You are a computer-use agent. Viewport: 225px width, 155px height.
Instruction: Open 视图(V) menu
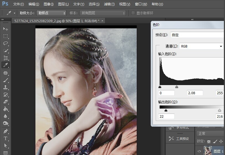(x=125, y=4)
